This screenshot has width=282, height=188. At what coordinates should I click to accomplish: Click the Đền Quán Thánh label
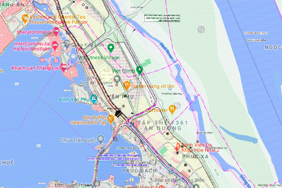coord(74,185)
